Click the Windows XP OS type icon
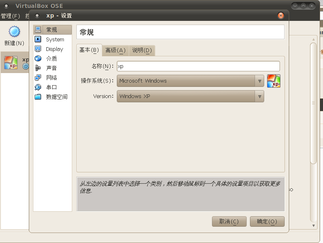 tap(274, 81)
